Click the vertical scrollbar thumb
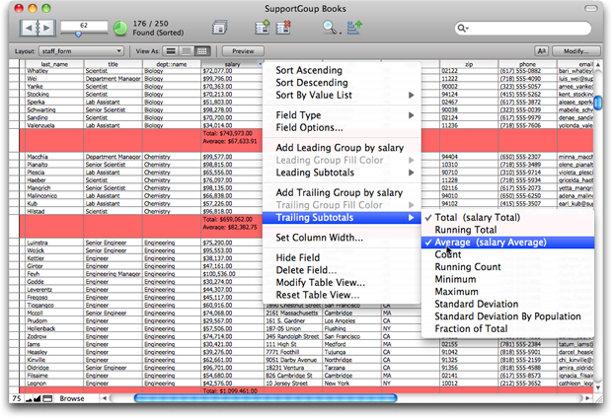Image resolution: width=612 pixels, height=418 pixels. pyautogui.click(x=597, y=103)
